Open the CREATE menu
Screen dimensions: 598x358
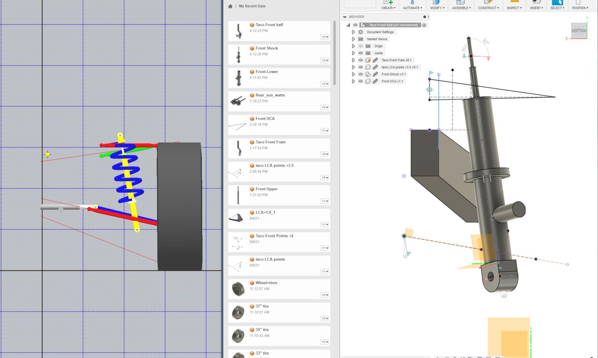tap(388, 7)
